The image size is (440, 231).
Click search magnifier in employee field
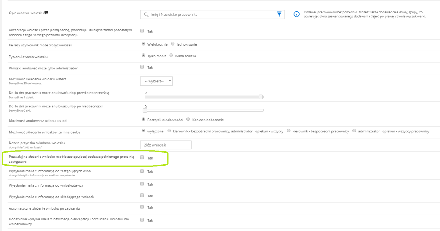click(x=146, y=14)
